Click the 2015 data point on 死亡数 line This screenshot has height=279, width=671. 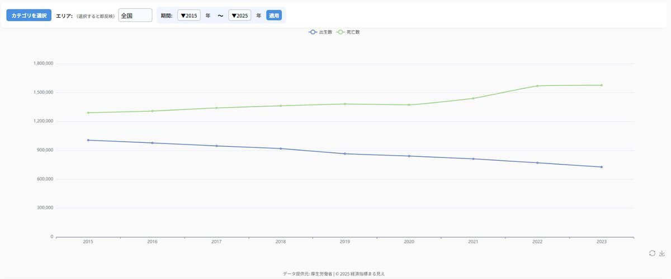pos(88,113)
